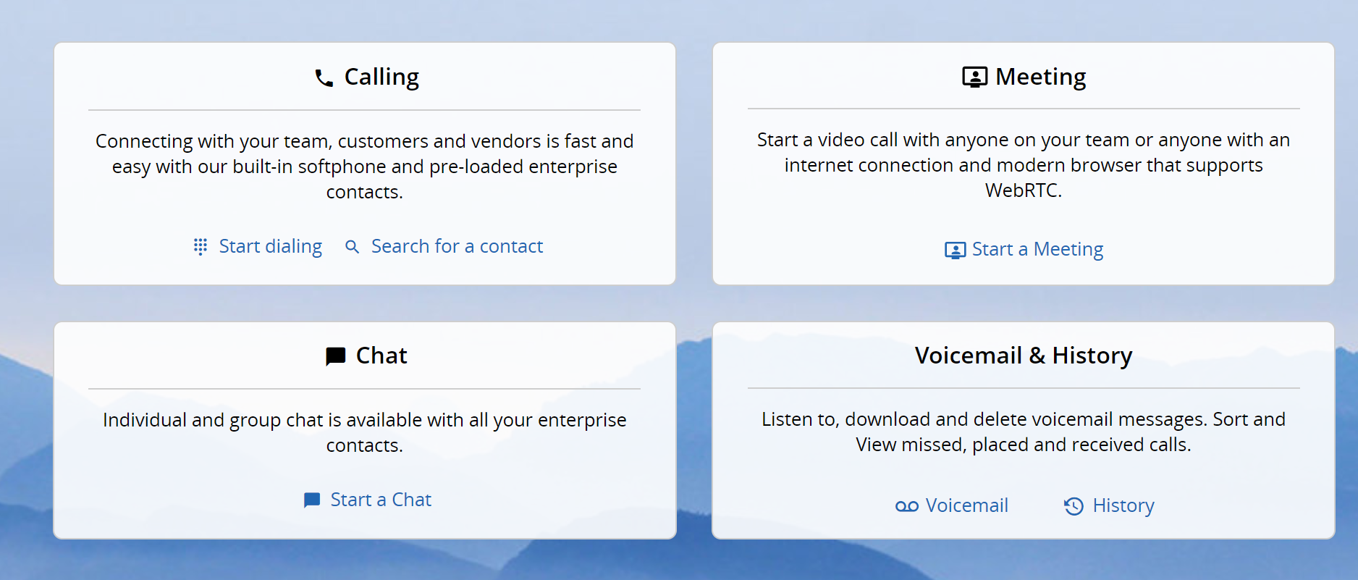Select the Voicemail & History card title

pos(1024,356)
